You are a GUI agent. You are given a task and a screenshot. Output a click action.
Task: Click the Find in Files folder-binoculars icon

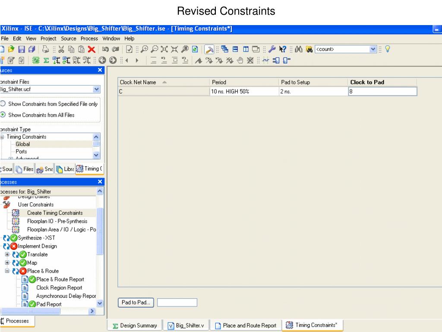pyautogui.click(x=309, y=49)
